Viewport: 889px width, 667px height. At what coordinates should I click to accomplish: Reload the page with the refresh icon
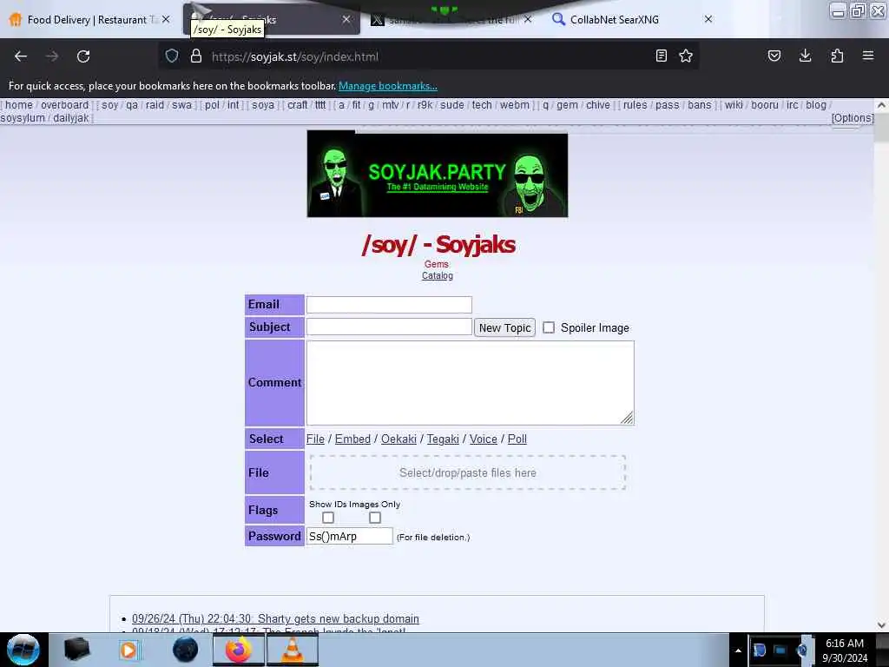pyautogui.click(x=83, y=56)
